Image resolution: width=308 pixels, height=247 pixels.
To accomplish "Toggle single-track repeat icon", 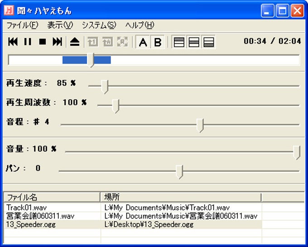I will pos(93,42).
